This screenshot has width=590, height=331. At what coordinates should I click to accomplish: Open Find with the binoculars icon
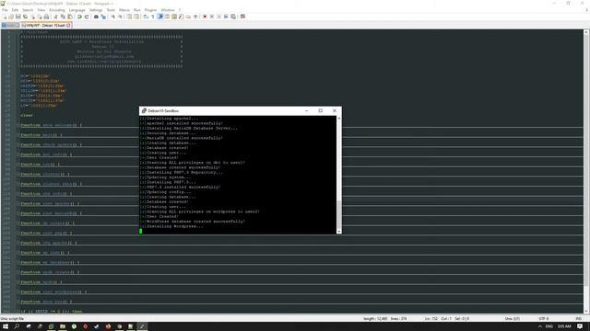click(x=96, y=17)
